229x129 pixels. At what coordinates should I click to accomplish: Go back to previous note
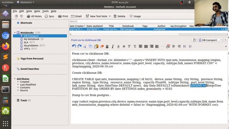point(16,16)
